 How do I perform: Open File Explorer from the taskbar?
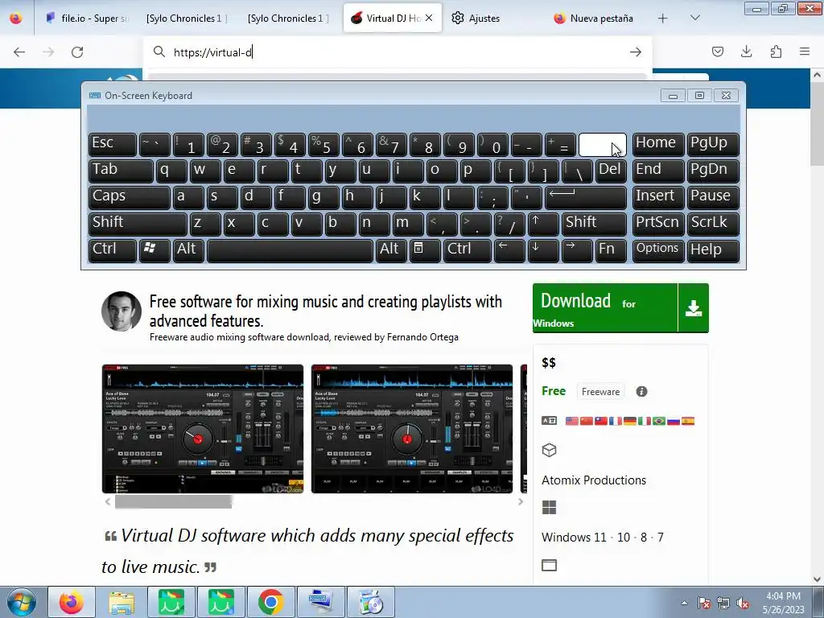122,602
